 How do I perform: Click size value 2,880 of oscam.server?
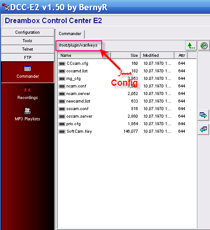133,116
